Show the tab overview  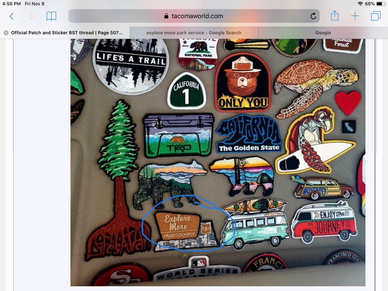tap(376, 16)
